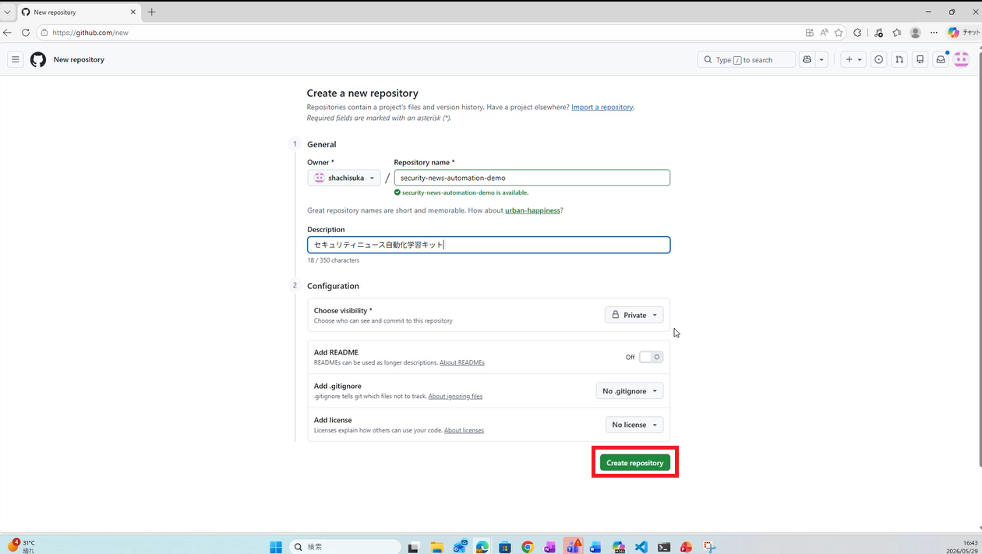Viewport: 982px width, 554px height.
Task: Expand the Copilot dropdown arrow in header
Action: pyautogui.click(x=821, y=59)
